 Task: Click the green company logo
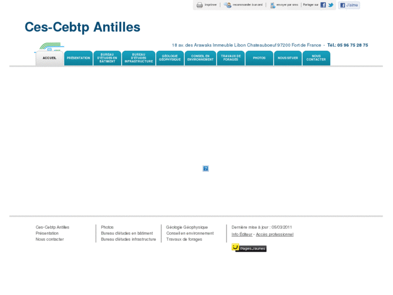pos(50,47)
